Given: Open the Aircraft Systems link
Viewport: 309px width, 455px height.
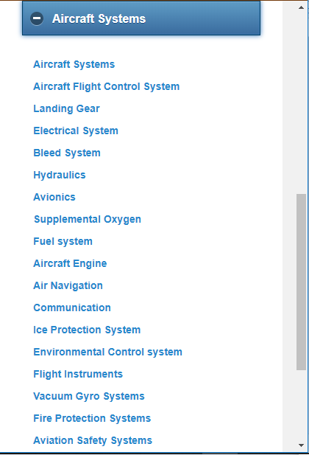Looking at the screenshot, I should coord(74,64).
